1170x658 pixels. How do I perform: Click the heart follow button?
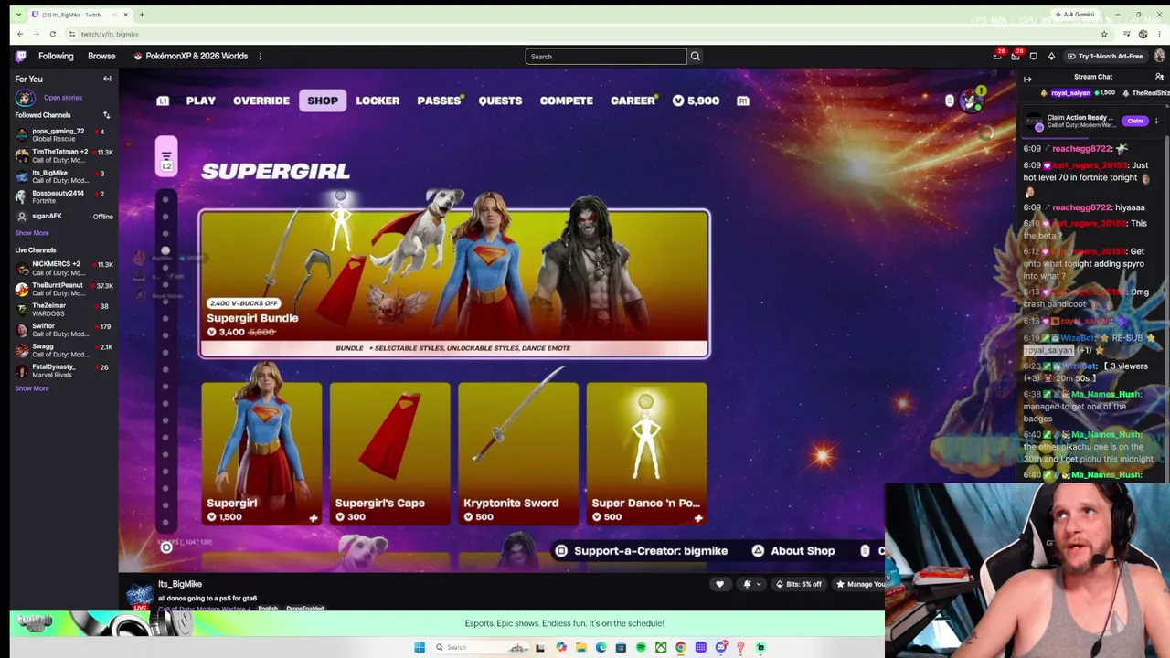pyautogui.click(x=719, y=584)
